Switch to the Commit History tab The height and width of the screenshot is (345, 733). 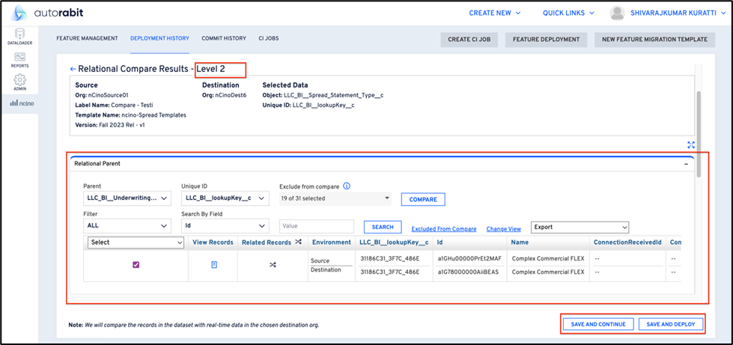(x=224, y=38)
